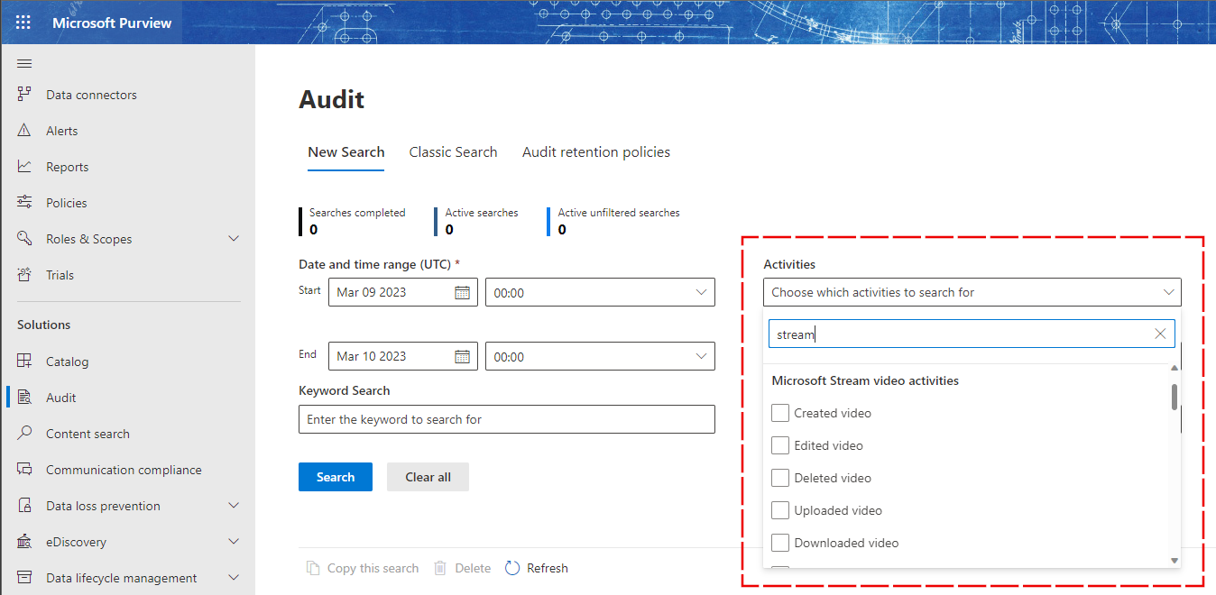This screenshot has width=1216, height=595.
Task: Open the End time 00:00 dropdown
Action: 600,356
